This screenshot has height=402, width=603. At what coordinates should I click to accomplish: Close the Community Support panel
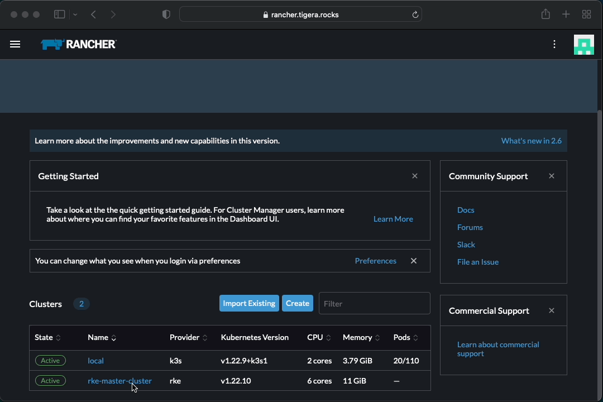(x=552, y=176)
